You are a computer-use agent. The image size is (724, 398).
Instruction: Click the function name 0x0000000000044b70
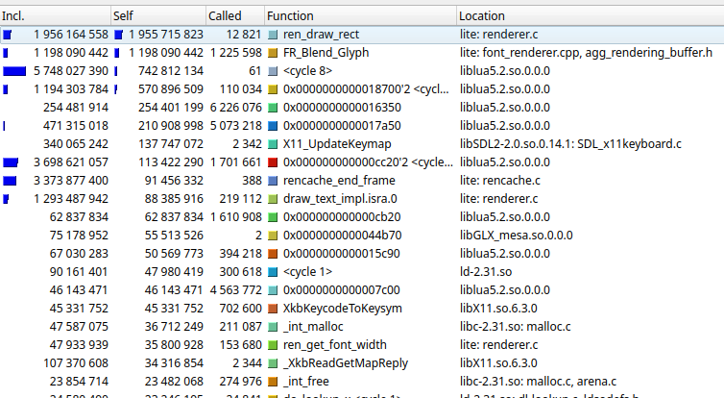pyautogui.click(x=342, y=236)
